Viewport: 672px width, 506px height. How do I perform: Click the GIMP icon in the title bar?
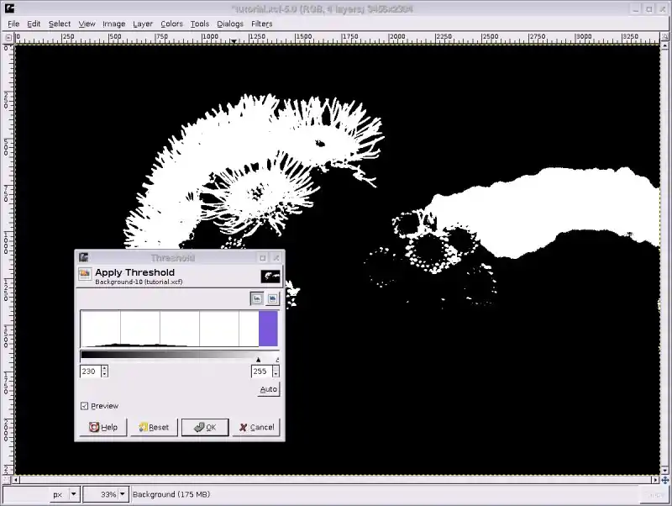[x=10, y=8]
